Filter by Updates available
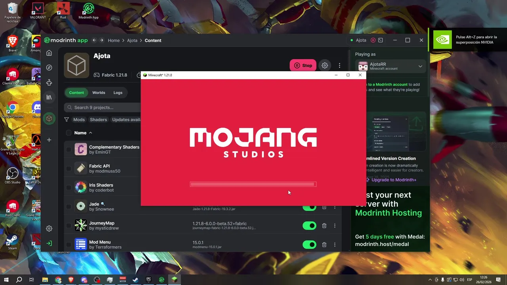 (126, 120)
